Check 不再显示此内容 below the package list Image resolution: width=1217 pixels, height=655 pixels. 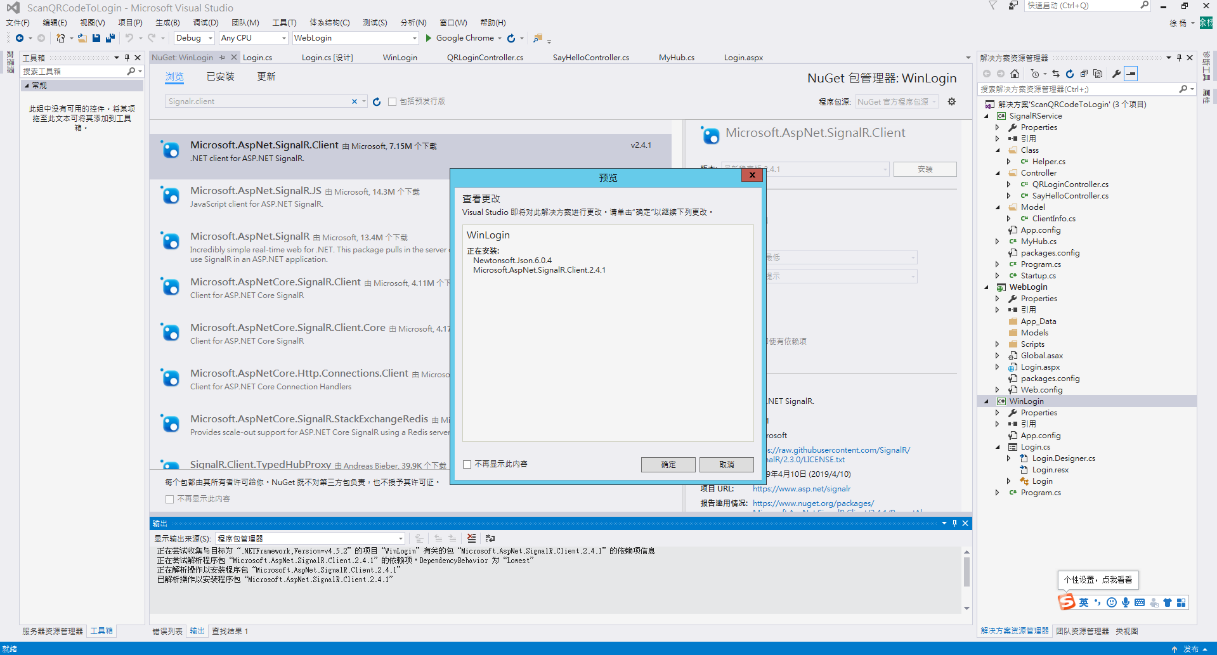[x=169, y=499]
